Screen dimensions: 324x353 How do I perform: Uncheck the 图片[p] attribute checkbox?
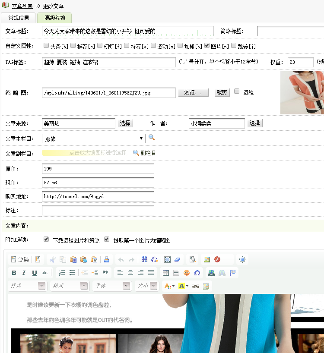coord(207,46)
